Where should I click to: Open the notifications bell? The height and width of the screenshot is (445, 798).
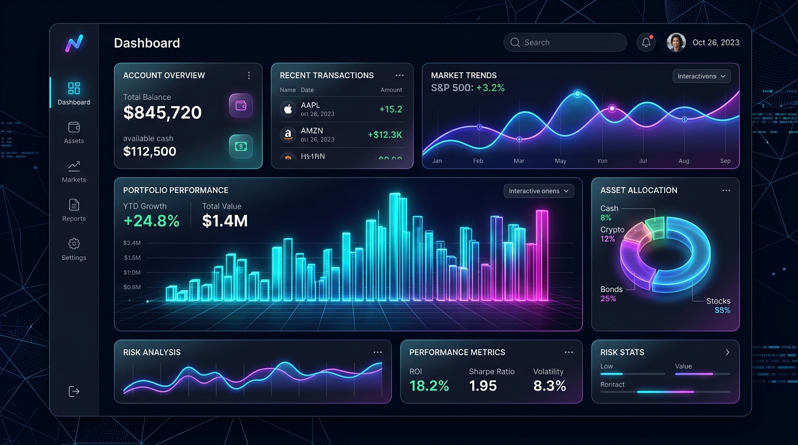[x=646, y=42]
